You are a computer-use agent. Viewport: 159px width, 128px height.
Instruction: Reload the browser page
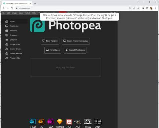pyautogui.click(x=12, y=8)
